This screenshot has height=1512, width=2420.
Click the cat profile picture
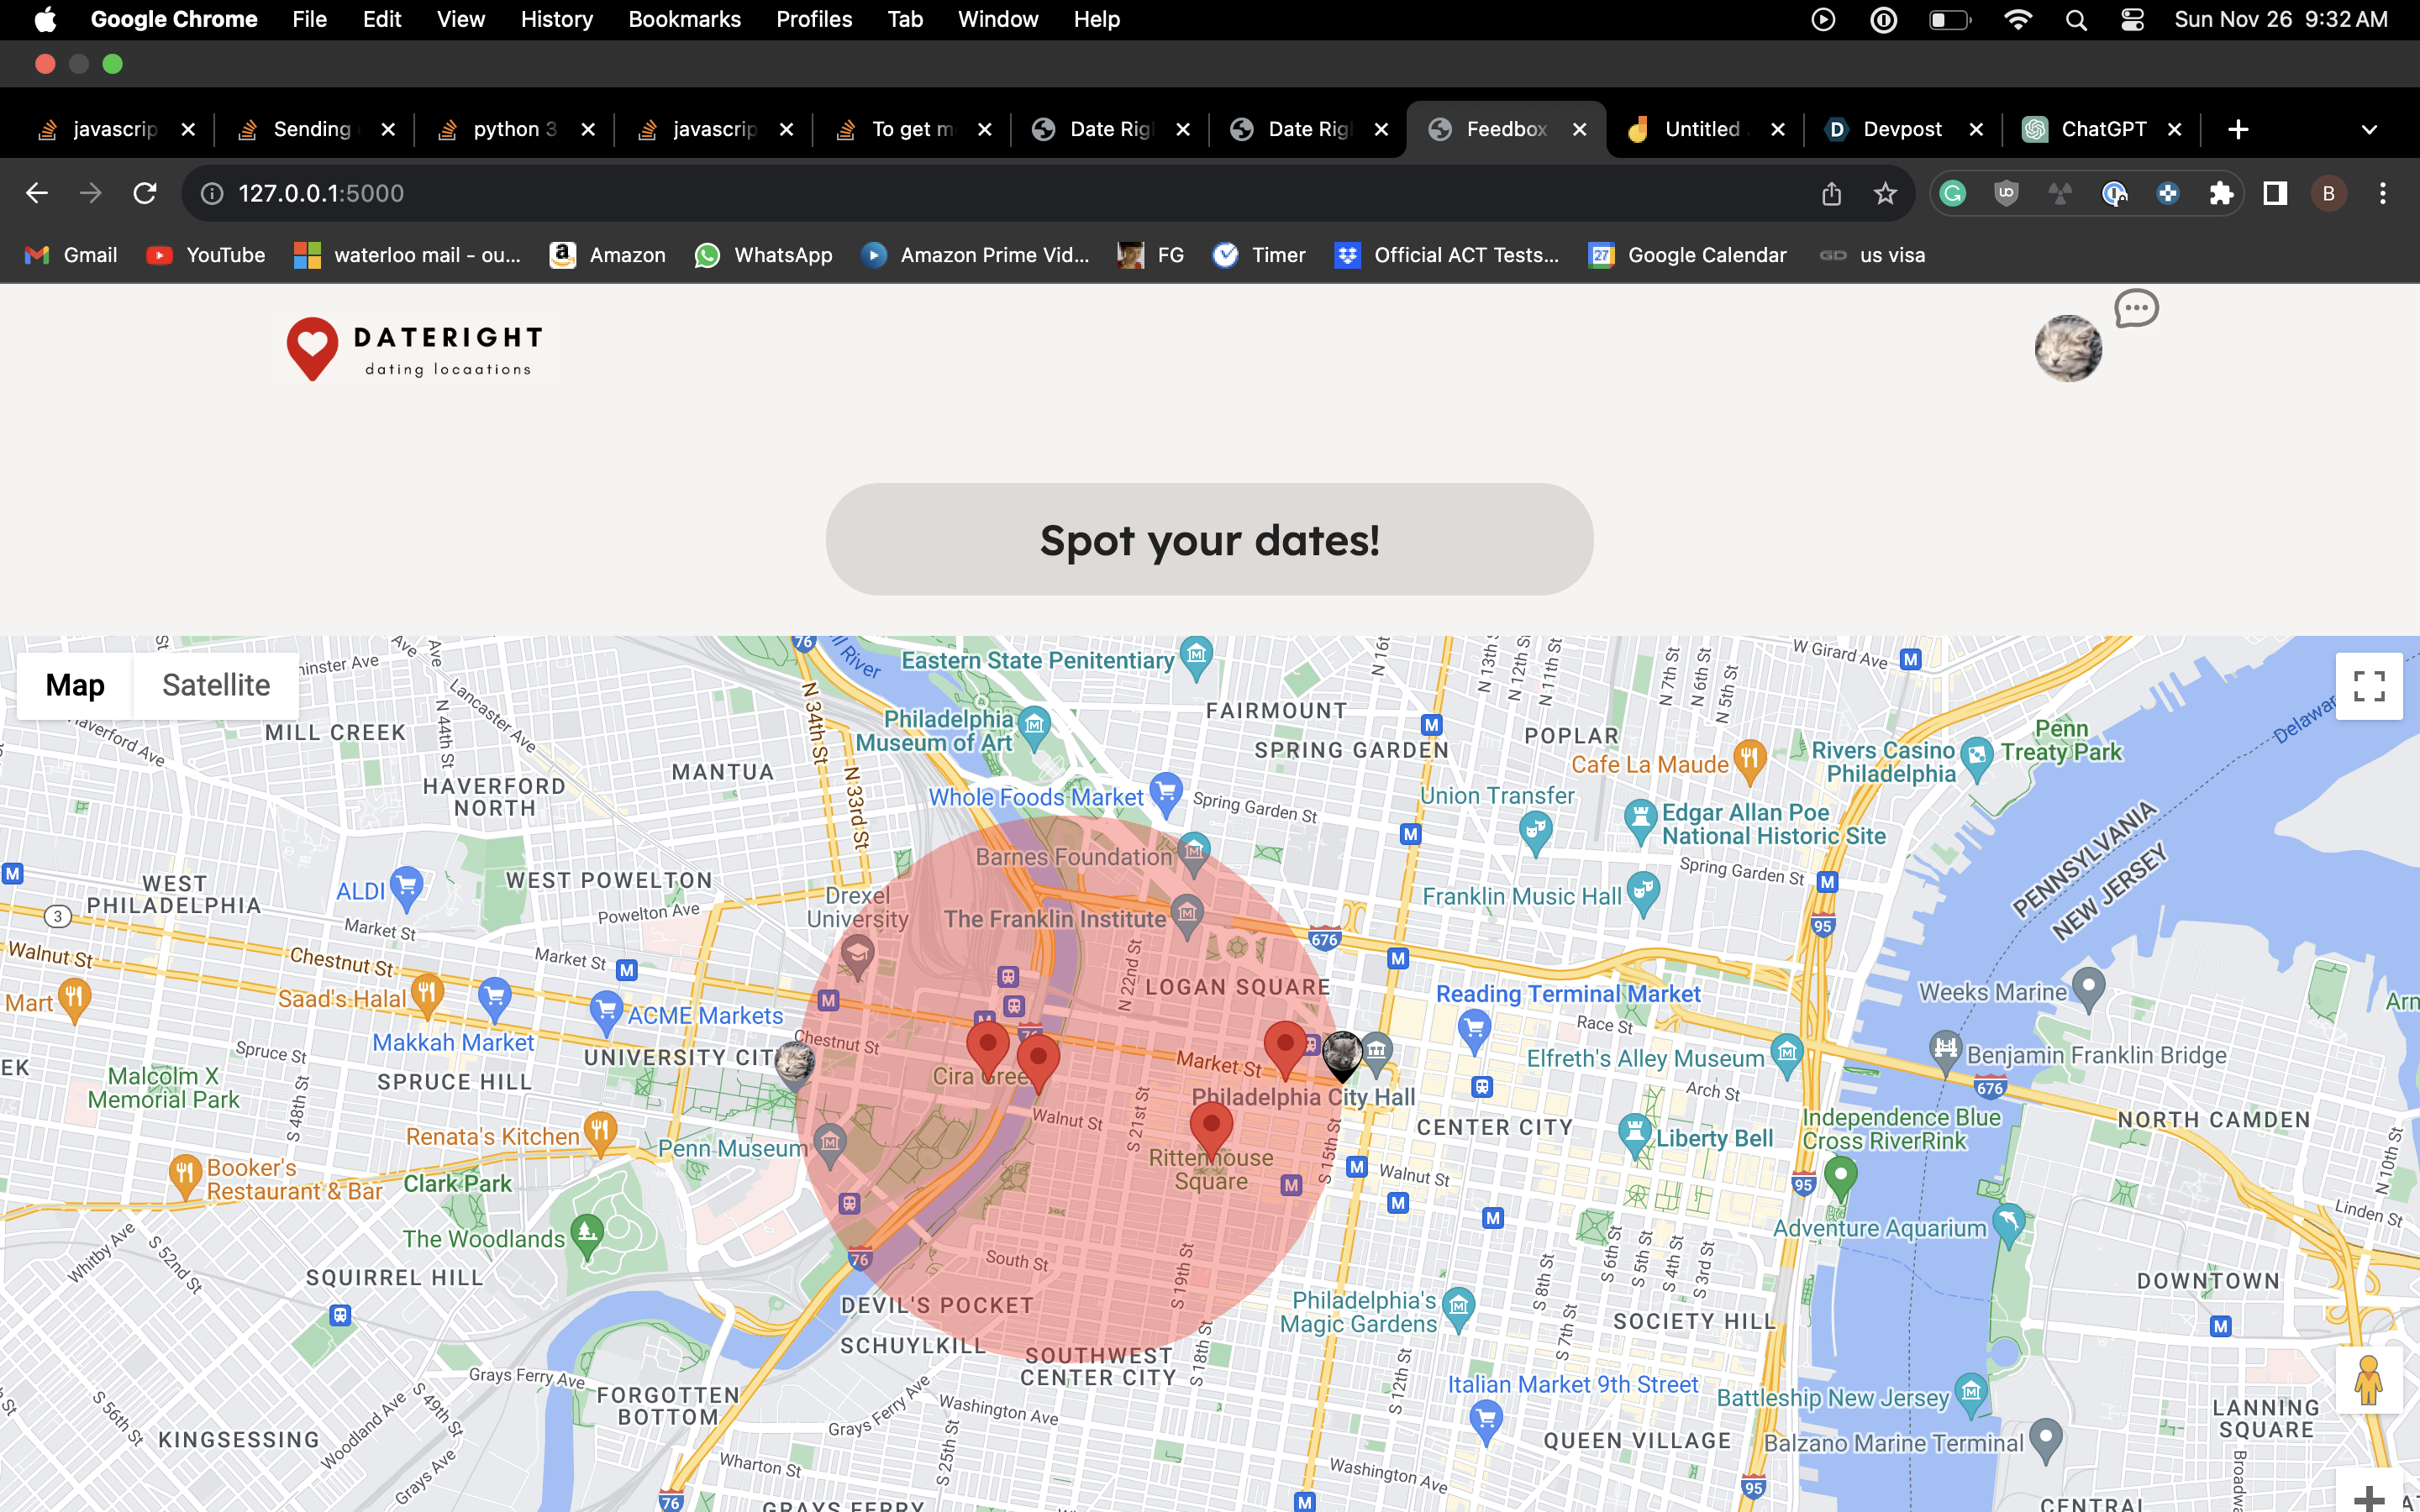point(2068,348)
